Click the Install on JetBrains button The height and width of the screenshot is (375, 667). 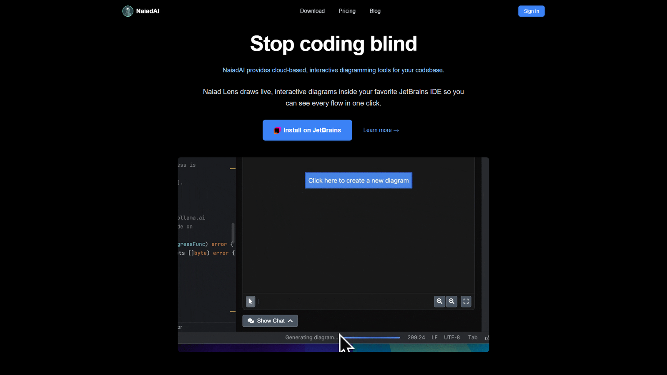[307, 130]
